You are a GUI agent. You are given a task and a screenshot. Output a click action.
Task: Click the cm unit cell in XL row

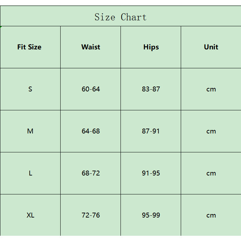click(211, 215)
